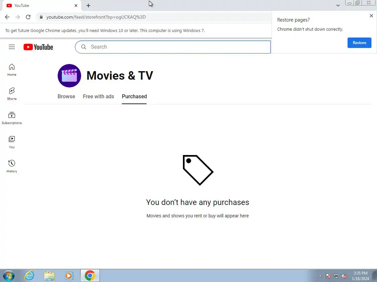Open History in the sidebar
This screenshot has height=282, width=377.
point(12,166)
